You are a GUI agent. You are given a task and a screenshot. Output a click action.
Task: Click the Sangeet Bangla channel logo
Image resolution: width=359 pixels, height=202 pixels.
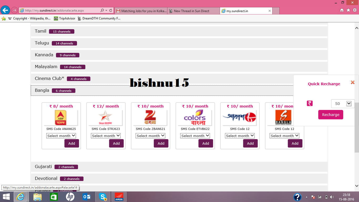(283, 118)
